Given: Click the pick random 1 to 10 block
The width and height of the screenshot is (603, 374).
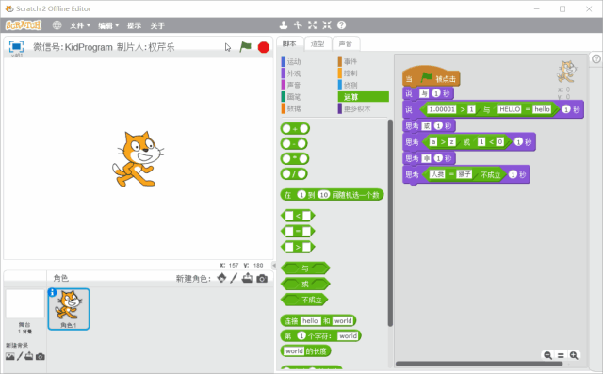Looking at the screenshot, I should pyautogui.click(x=333, y=195).
